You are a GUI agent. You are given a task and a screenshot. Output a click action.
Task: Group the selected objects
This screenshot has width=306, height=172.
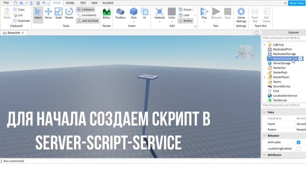point(185,10)
